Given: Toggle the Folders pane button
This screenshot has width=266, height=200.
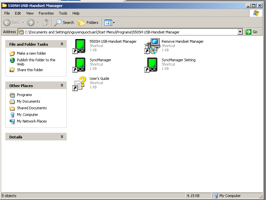Looking at the screenshot, I should coord(88,23).
